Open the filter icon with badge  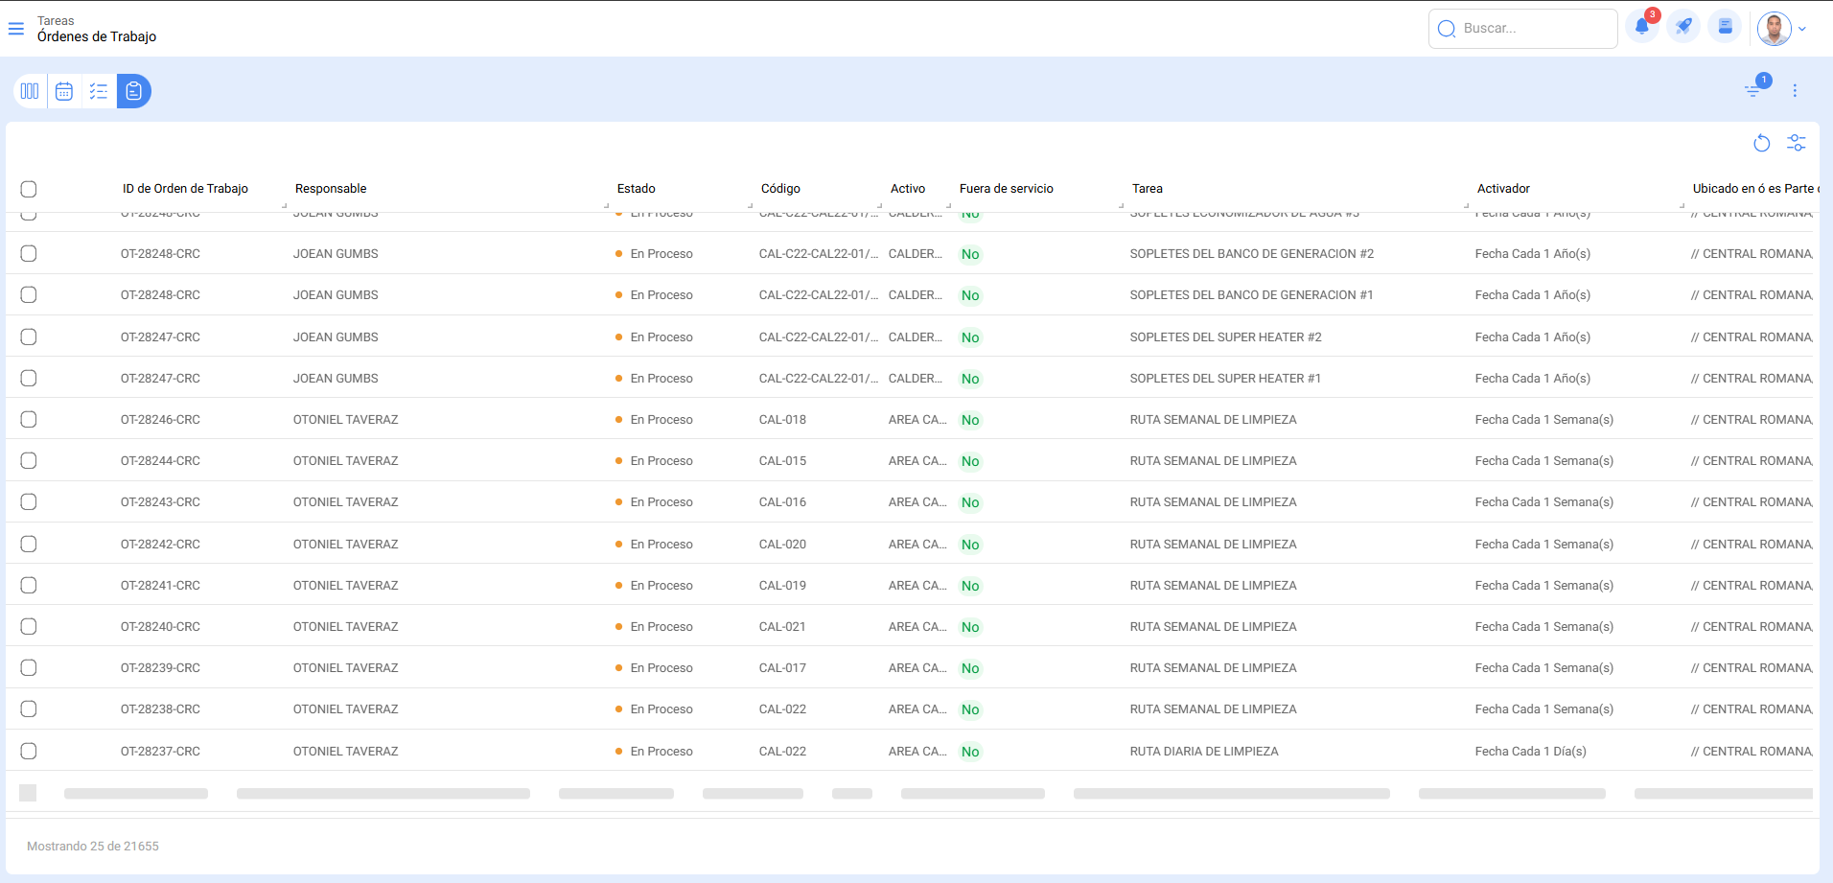[x=1753, y=90]
